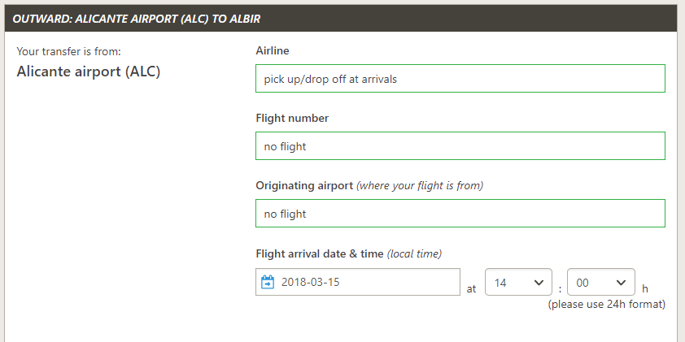Click the 'Your transfer is from:' text
Screen dimensions: 685x342
(68, 51)
